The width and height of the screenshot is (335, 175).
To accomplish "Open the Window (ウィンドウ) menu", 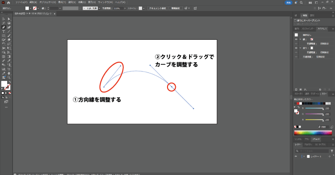I will pos(105,2).
